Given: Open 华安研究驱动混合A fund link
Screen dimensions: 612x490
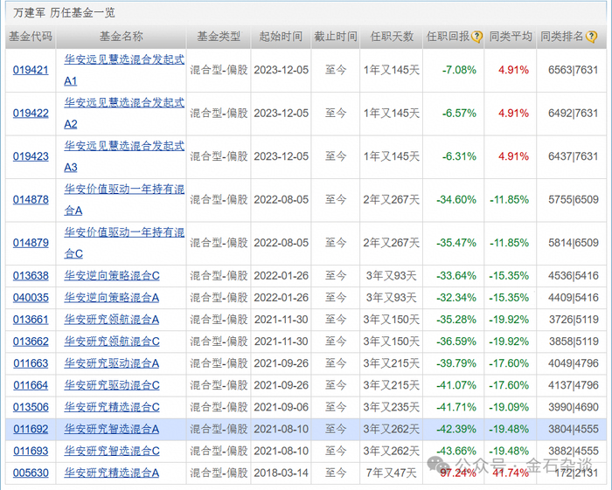Looking at the screenshot, I should click(x=112, y=363).
